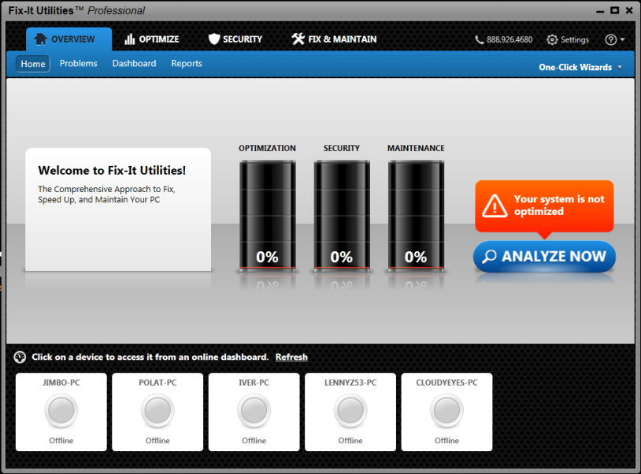Expand the One-Click Wizards dropdown
Screen dimensions: 641x474
point(580,67)
